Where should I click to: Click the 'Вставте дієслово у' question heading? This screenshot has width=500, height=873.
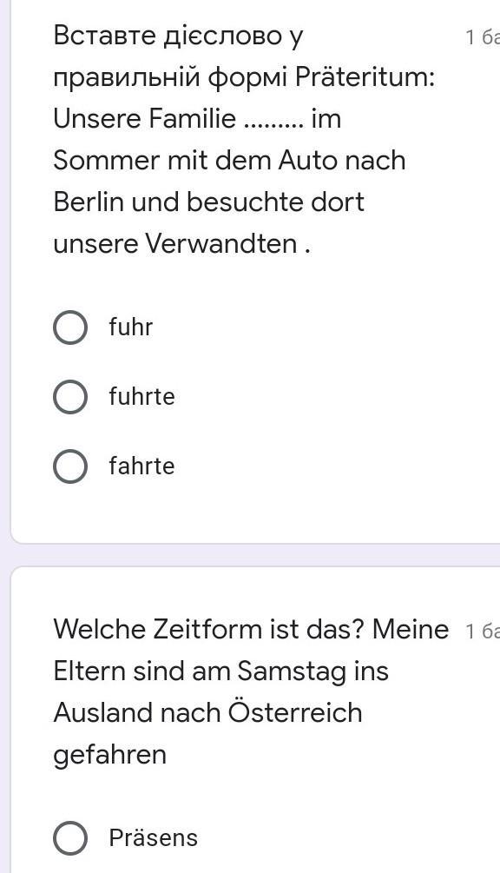(179, 36)
